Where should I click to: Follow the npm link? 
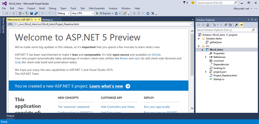[137, 58]
